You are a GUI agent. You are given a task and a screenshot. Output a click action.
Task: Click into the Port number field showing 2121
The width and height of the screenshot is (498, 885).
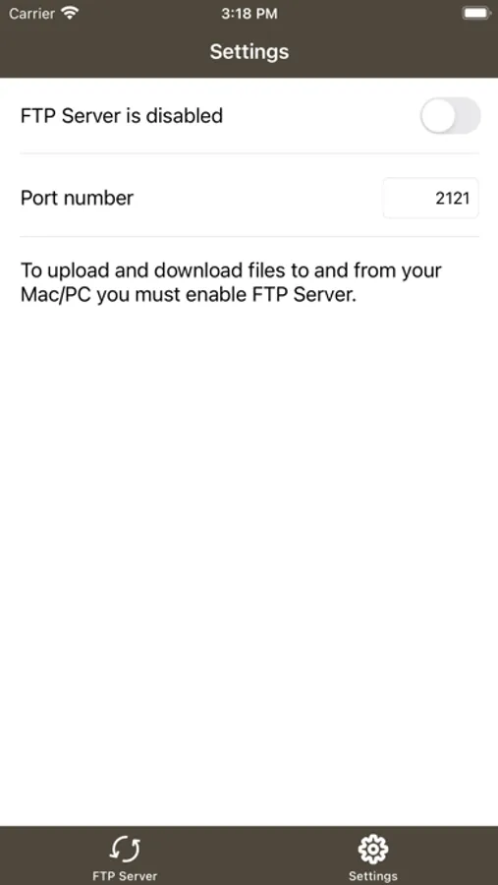tap(431, 198)
